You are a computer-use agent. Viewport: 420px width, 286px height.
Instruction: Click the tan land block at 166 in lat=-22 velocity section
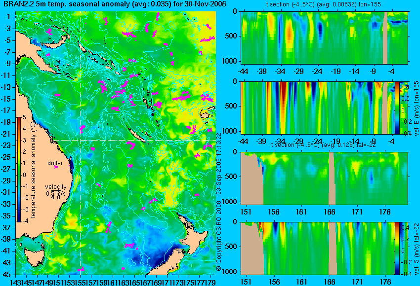point(333,248)
